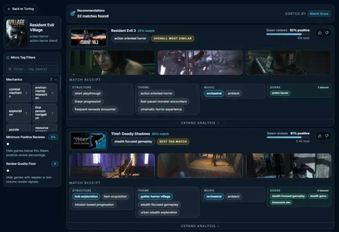Viewport: 339px width, 232px height.
Task: Open the Thief: Deadly Shadows cover thumbnail
Action: (x=88, y=141)
